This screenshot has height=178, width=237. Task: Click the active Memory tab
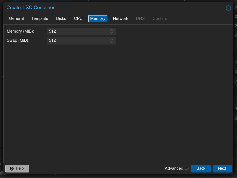coord(98,19)
